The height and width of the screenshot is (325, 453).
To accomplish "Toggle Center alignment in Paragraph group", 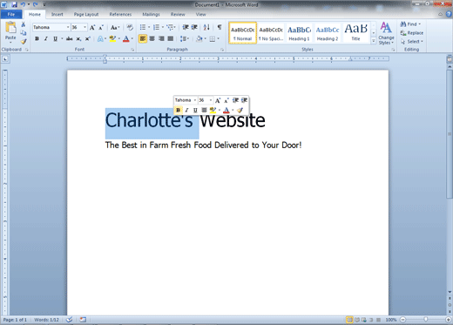I will [x=152, y=38].
